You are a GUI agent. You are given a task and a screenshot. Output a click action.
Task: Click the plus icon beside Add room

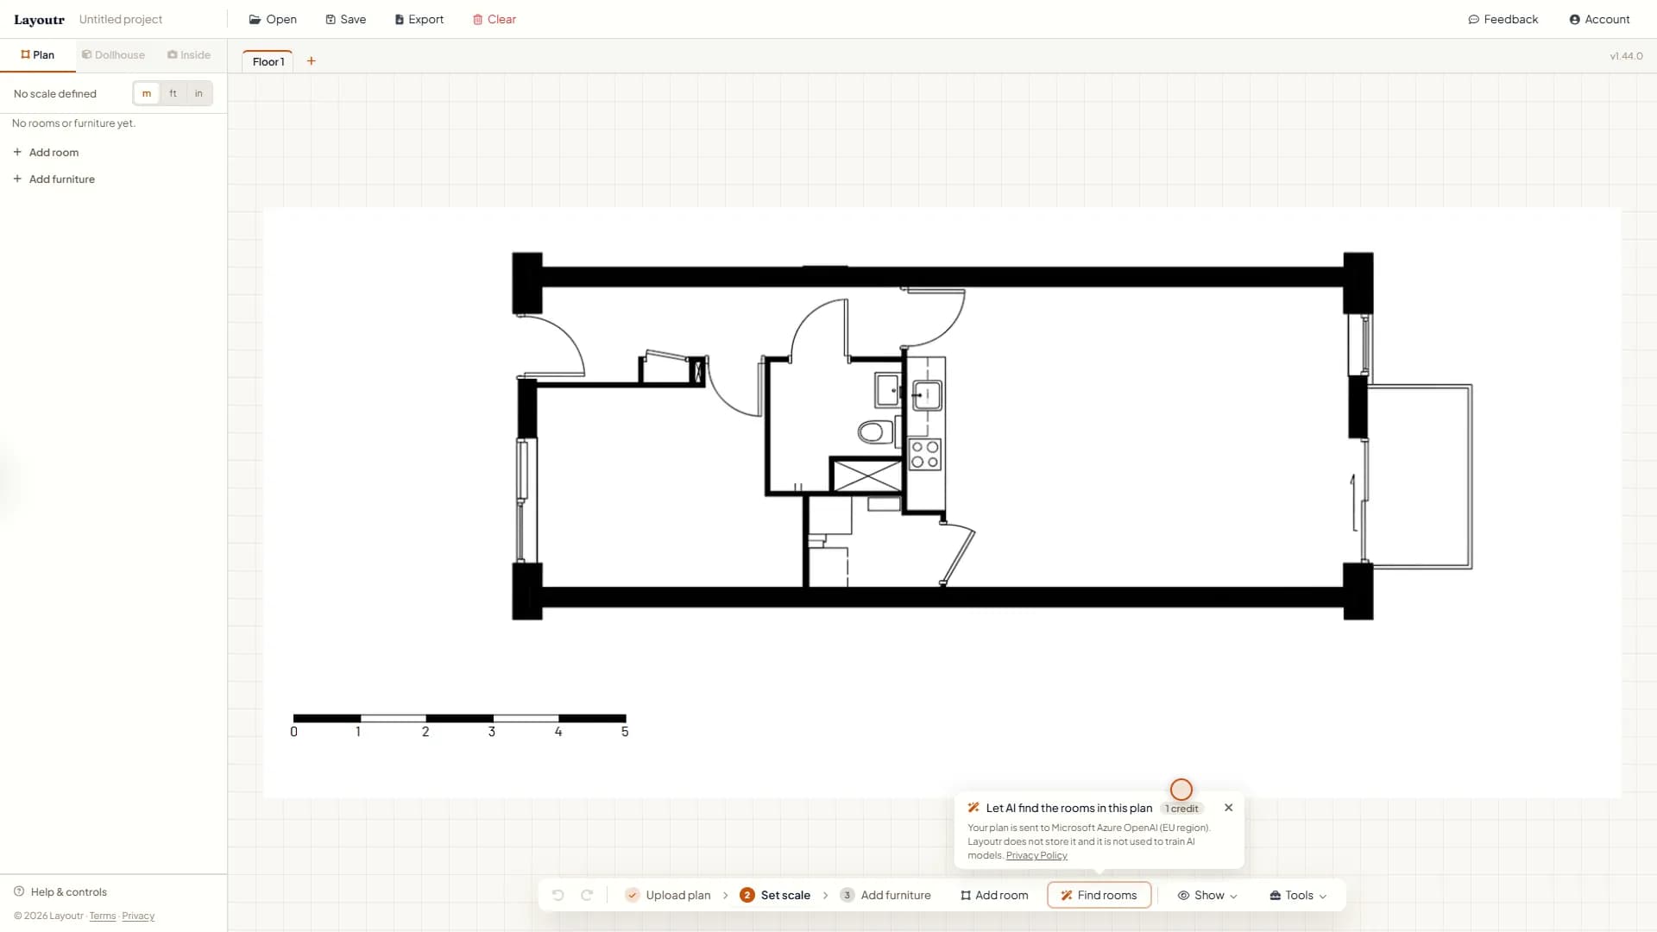point(17,152)
